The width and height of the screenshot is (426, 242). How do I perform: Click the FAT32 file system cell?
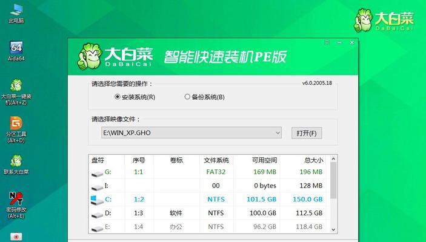coord(216,172)
